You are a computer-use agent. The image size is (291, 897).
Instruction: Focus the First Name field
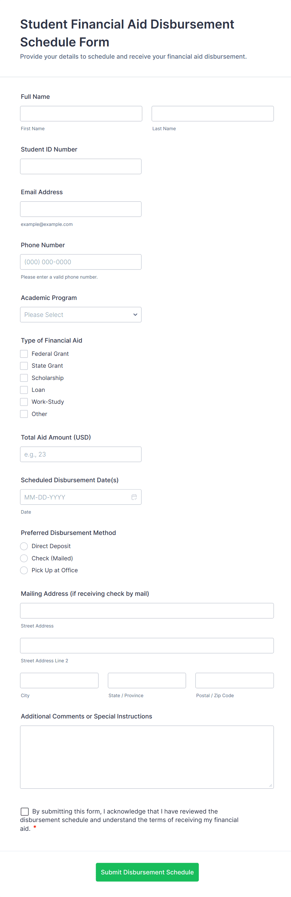81,114
